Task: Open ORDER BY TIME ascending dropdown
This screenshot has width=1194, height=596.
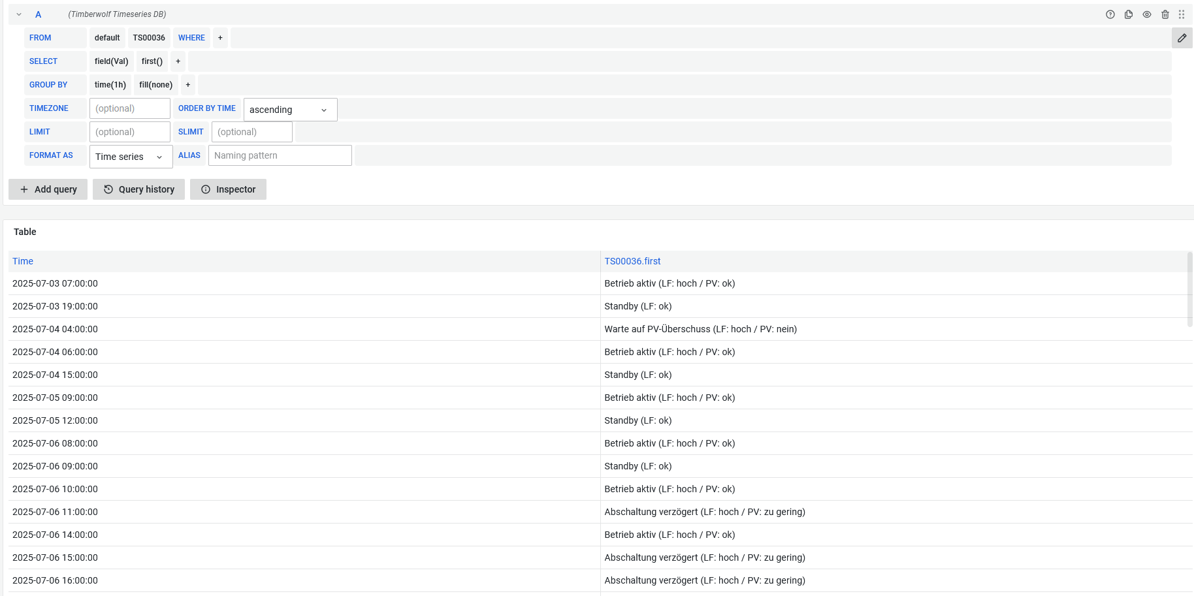Action: click(290, 110)
